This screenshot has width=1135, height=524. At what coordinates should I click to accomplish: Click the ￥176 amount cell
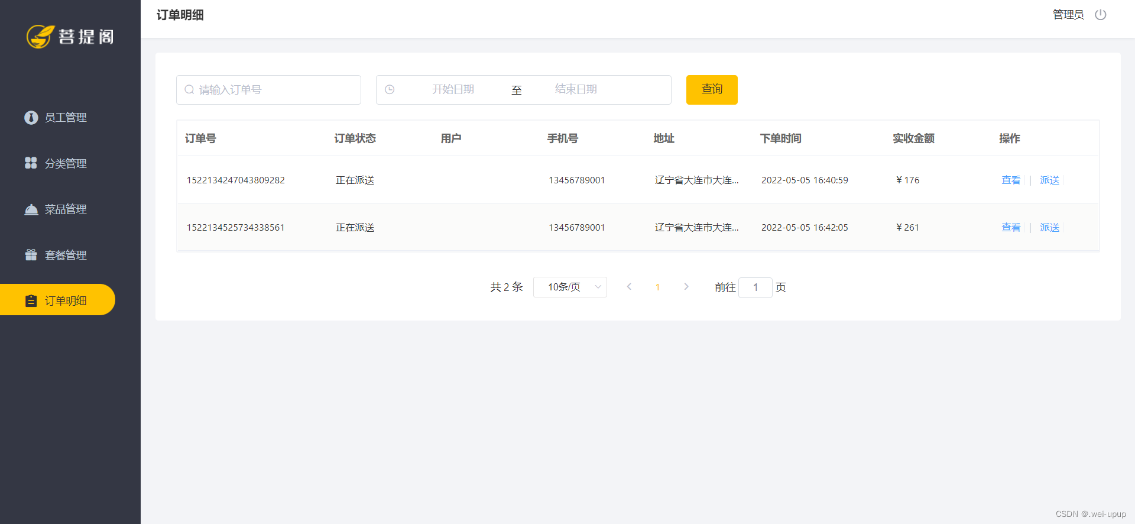(x=907, y=180)
